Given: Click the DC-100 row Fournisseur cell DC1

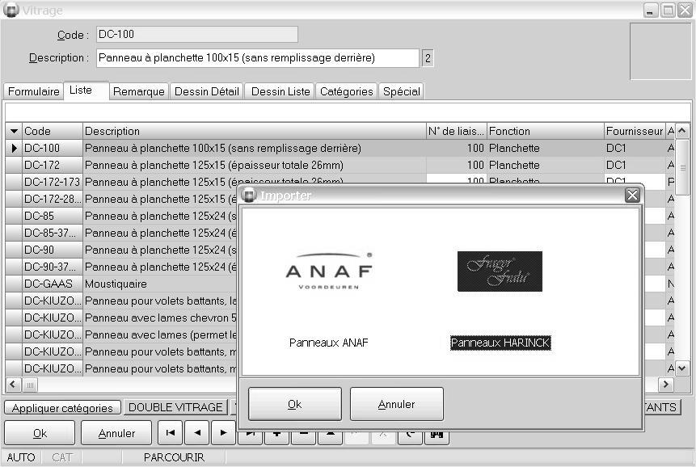Looking at the screenshot, I should click(x=635, y=148).
